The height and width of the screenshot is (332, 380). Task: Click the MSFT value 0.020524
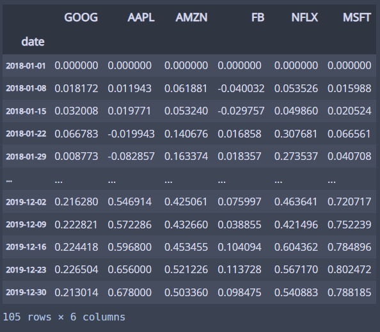[x=349, y=111]
